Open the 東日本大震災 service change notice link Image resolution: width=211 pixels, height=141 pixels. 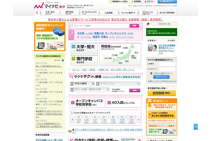79,20
